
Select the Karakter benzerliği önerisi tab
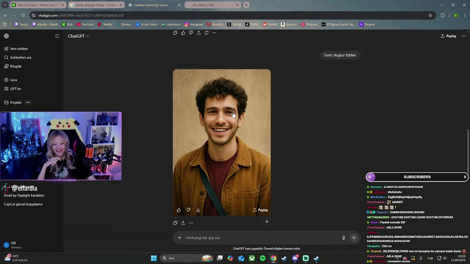pos(154,5)
